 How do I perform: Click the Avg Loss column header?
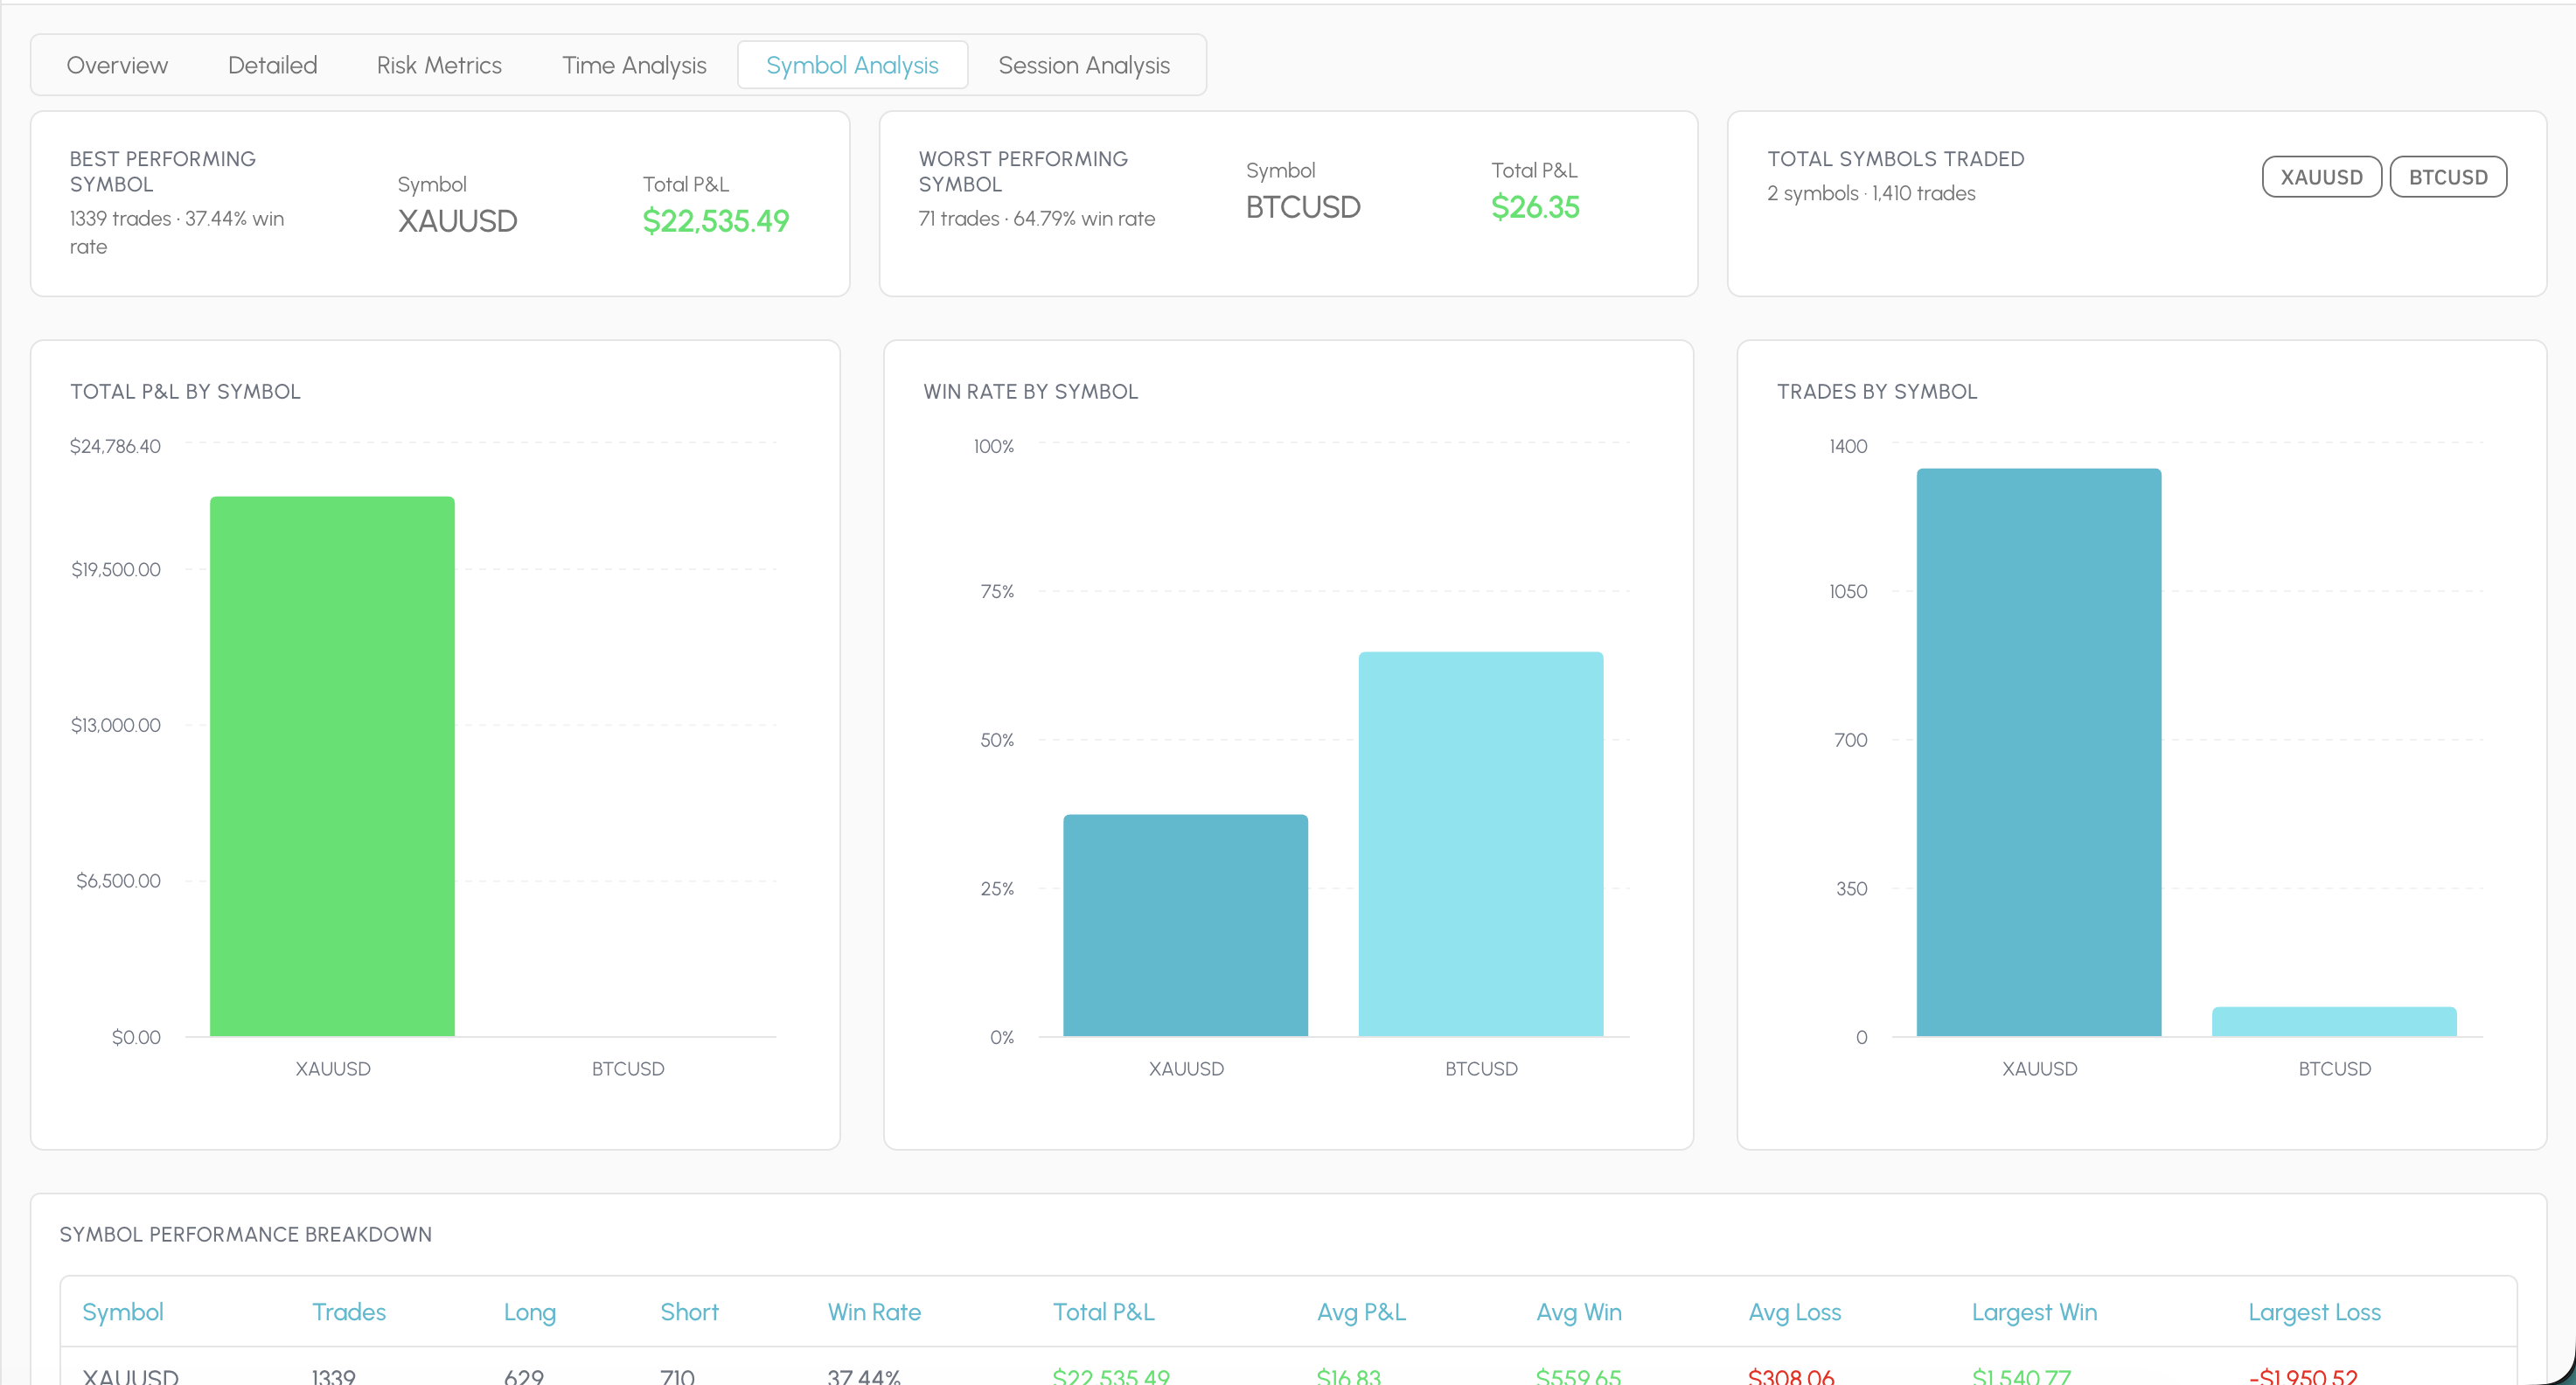click(x=1794, y=1312)
